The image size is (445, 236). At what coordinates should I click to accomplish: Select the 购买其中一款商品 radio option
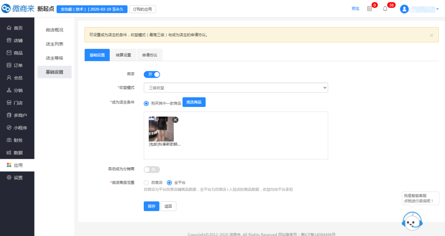(146, 104)
